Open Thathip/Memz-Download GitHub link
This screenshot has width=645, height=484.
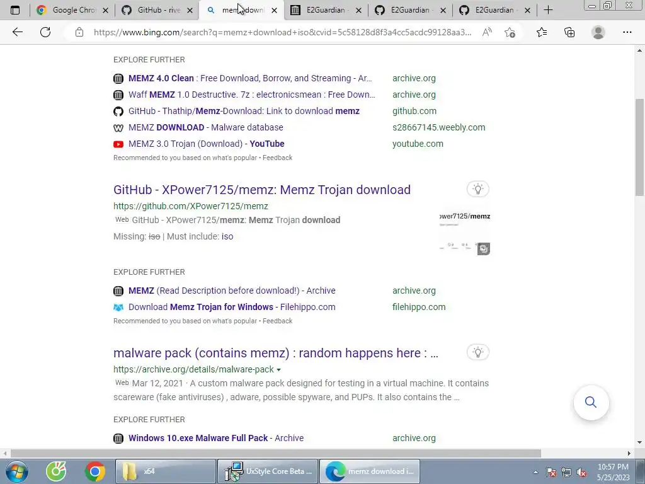[244, 111]
